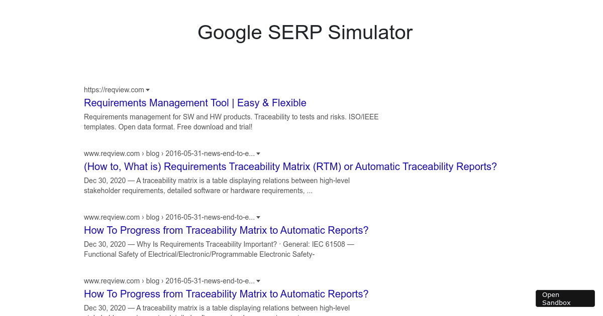Click the www.reqview.com breadcrumb of the last result
Image resolution: width=603 pixels, height=316 pixels.
coord(112,281)
